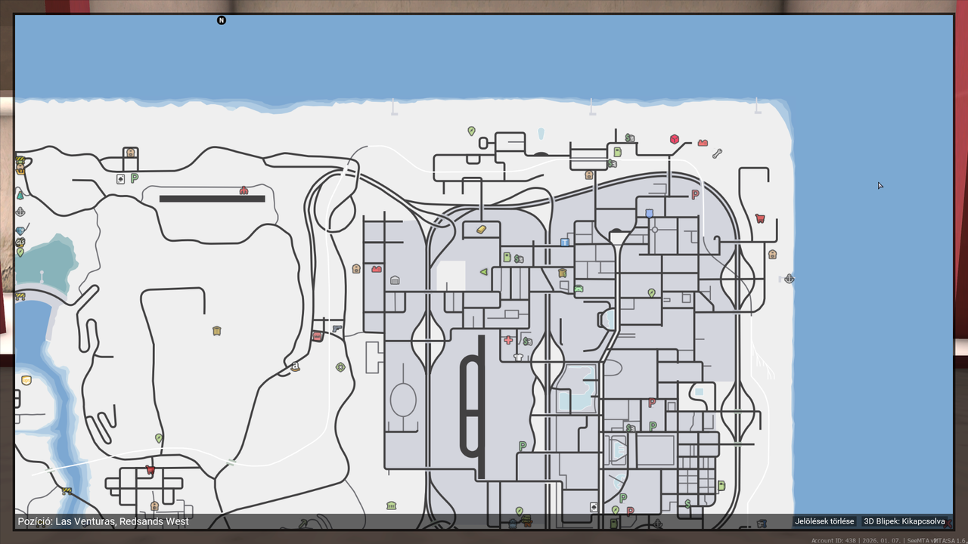
Task: Click the green crosshair target blip
Action: click(340, 367)
